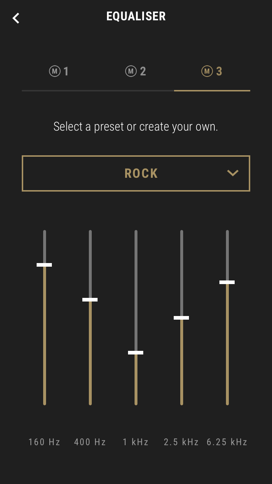Click the 1 kHz frequency label

[x=136, y=442]
